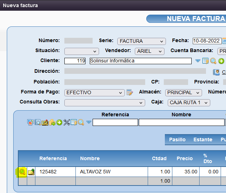Click the Pasillo column header
This screenshot has height=193, width=226.
pos(177,139)
